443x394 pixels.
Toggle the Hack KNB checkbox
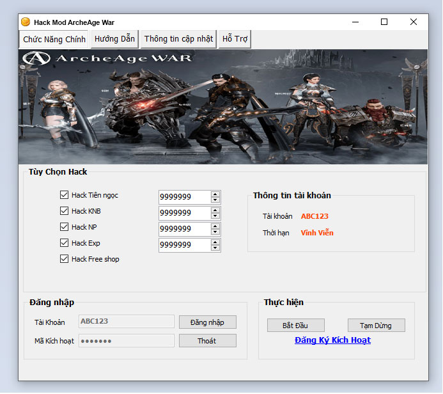[64, 211]
